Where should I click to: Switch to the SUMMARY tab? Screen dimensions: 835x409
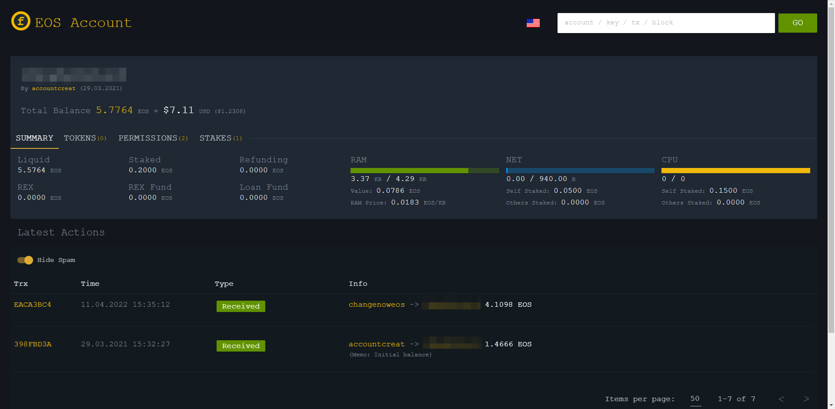[34, 138]
